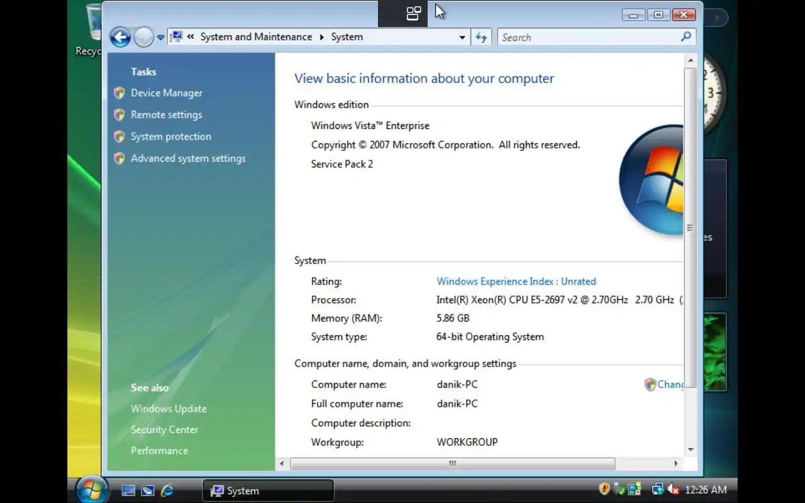
Task: Click 'Windows Vista™ Enterprise' edition text
Action: (370, 126)
